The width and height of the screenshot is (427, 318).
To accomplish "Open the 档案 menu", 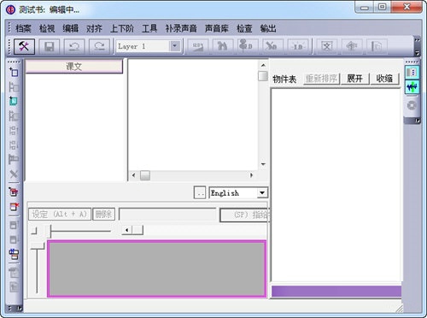I will (23, 28).
